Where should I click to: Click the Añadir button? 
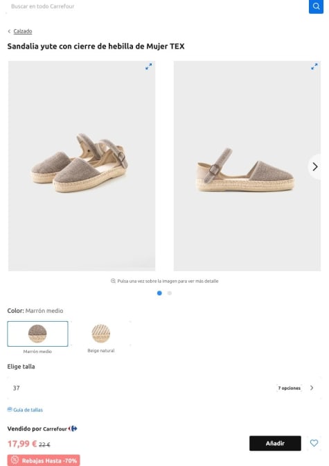[275, 443]
